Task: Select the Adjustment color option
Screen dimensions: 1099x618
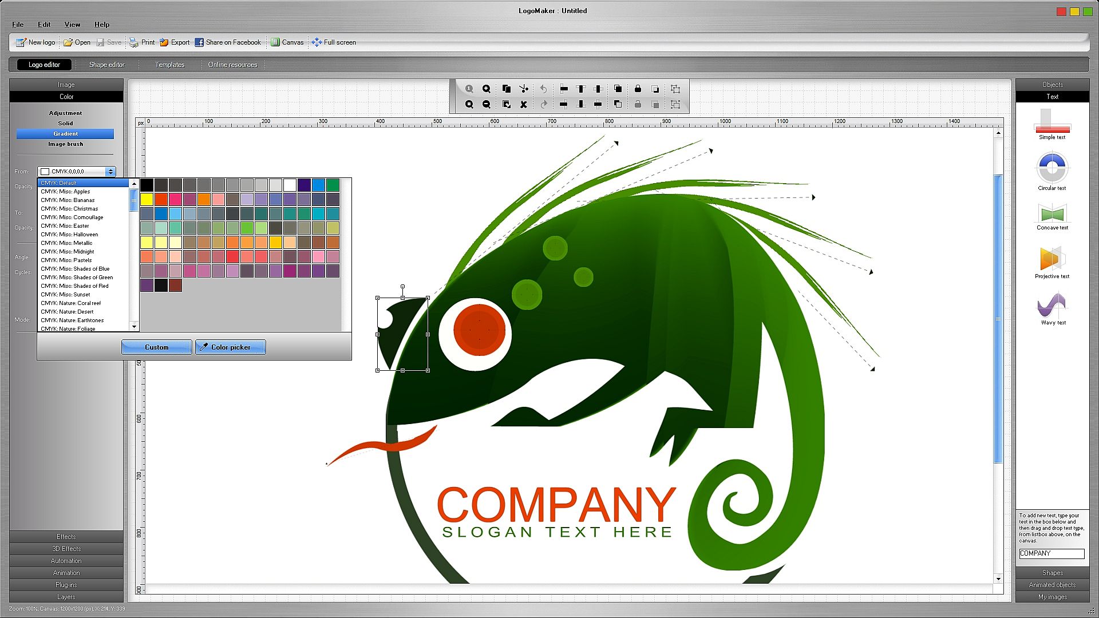Action: coord(65,113)
